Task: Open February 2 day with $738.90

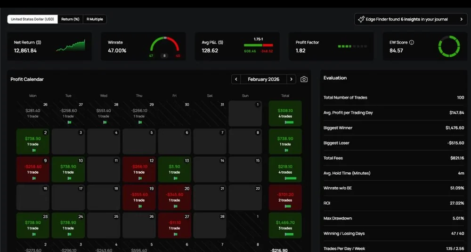Action: [x=33, y=141]
